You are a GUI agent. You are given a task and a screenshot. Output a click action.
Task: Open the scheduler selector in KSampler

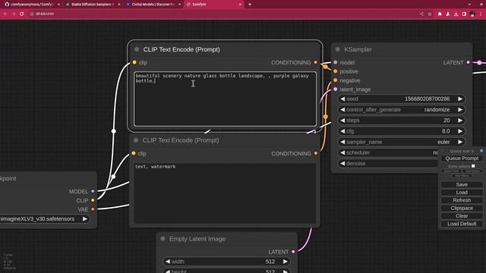pyautogui.click(x=389, y=152)
